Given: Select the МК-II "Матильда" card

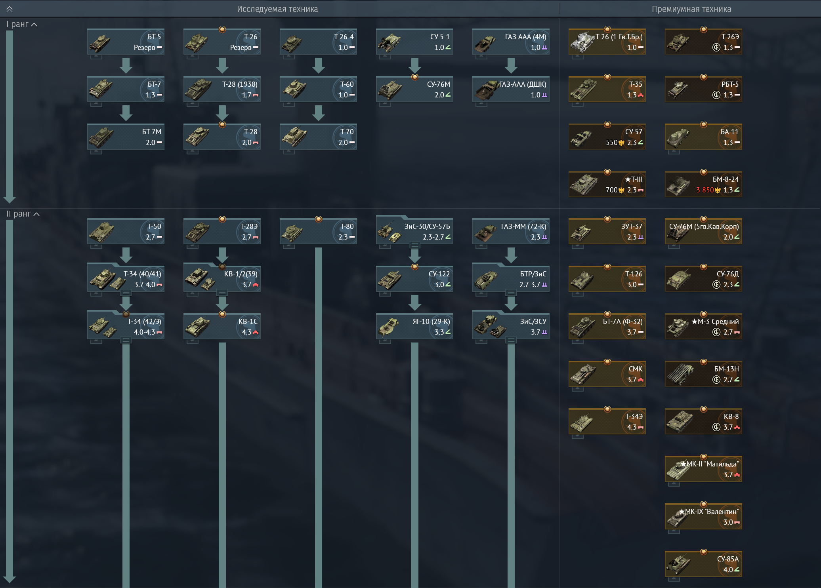Looking at the screenshot, I should [x=704, y=469].
